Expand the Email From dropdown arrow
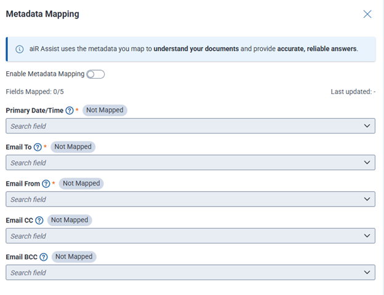 (367, 199)
